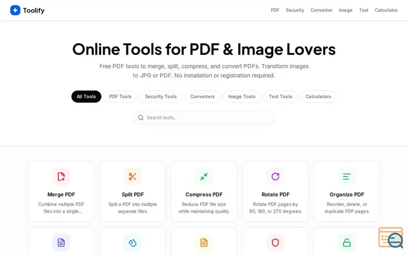Viewport: 408px width, 255px height.
Task: Select the PDF Tools filter pill
Action: click(120, 96)
